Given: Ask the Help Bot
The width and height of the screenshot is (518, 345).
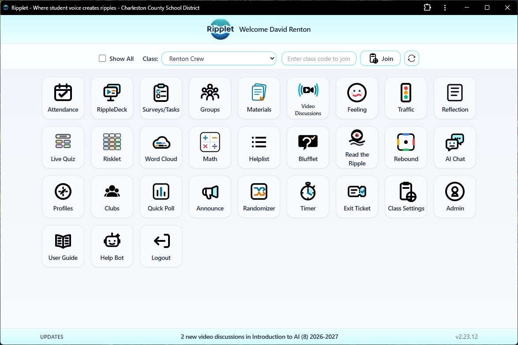Looking at the screenshot, I should coord(112,246).
